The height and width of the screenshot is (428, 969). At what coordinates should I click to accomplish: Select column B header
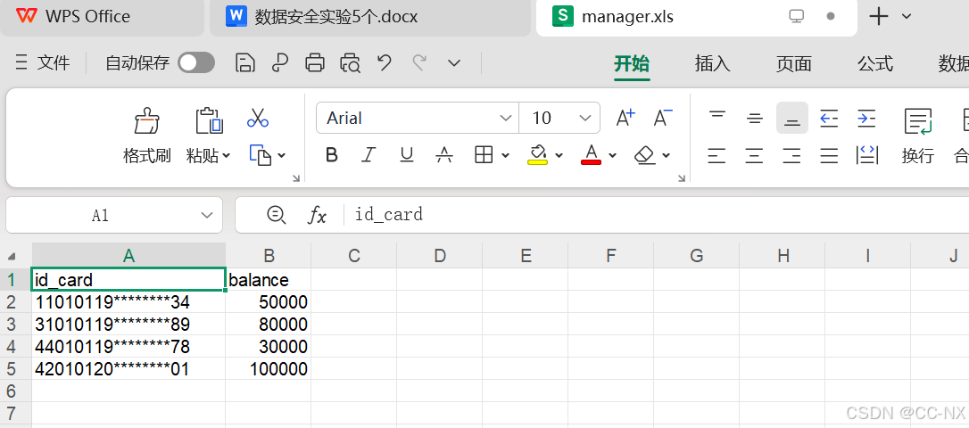point(269,255)
